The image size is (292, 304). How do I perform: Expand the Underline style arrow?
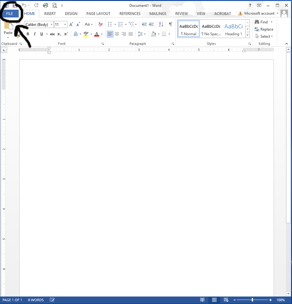[47, 34]
